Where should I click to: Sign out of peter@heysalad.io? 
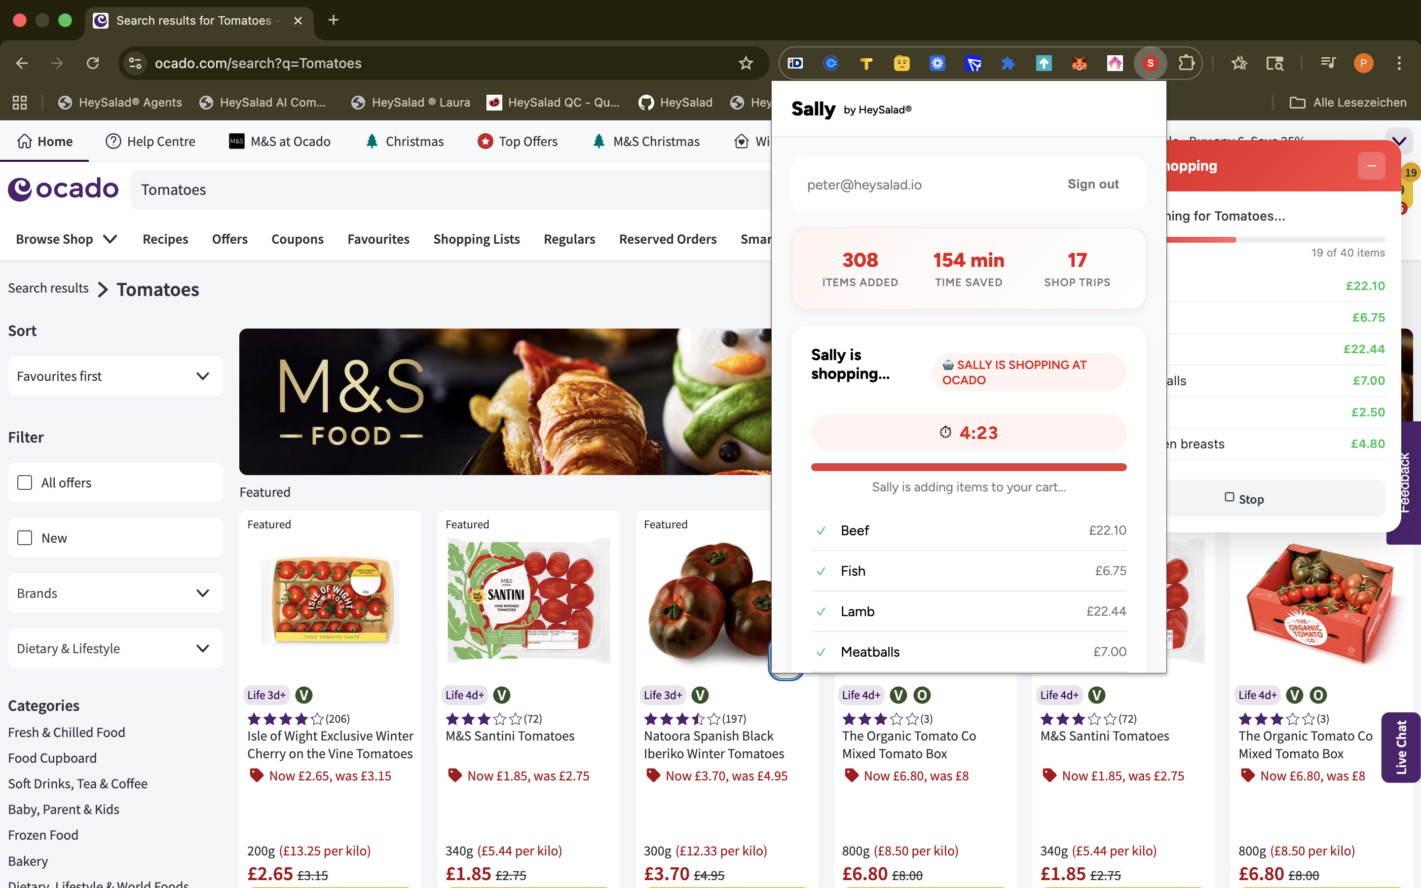tap(1092, 185)
